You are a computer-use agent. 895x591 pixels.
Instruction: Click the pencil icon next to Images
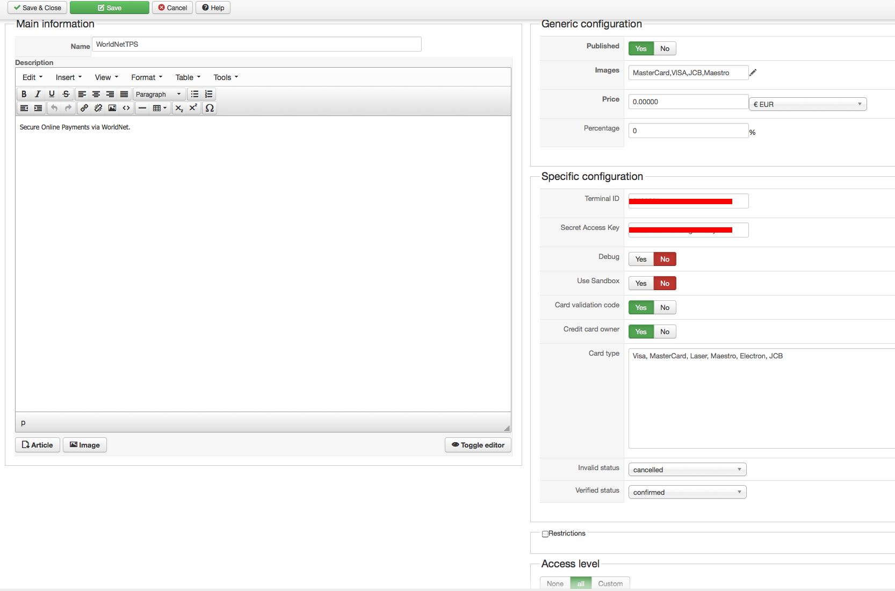click(753, 73)
